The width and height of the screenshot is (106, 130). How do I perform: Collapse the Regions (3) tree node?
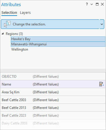click(3, 34)
